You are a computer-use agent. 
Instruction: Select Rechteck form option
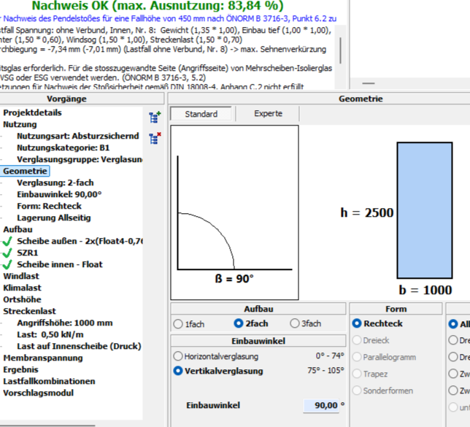pos(357,323)
